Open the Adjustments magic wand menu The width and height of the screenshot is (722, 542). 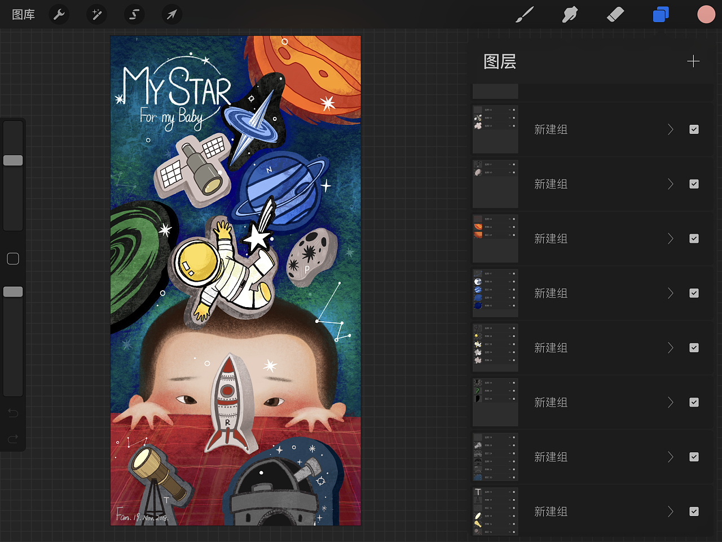tap(96, 15)
